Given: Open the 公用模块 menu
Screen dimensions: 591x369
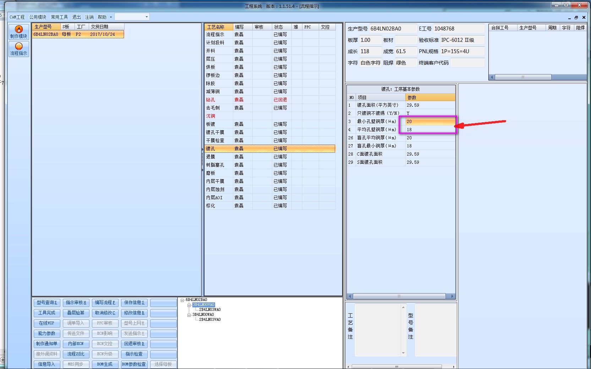Looking at the screenshot, I should 38,17.
